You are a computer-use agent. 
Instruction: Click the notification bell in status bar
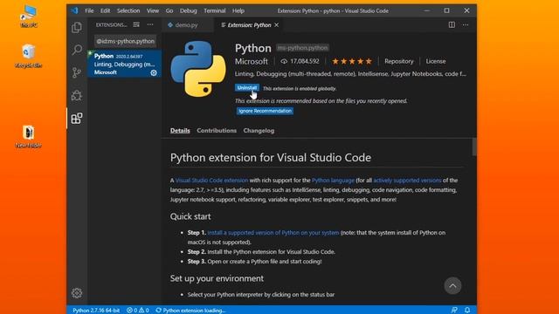(x=467, y=311)
